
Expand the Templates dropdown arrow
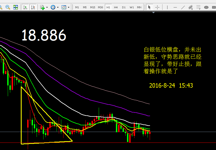(68, 7)
